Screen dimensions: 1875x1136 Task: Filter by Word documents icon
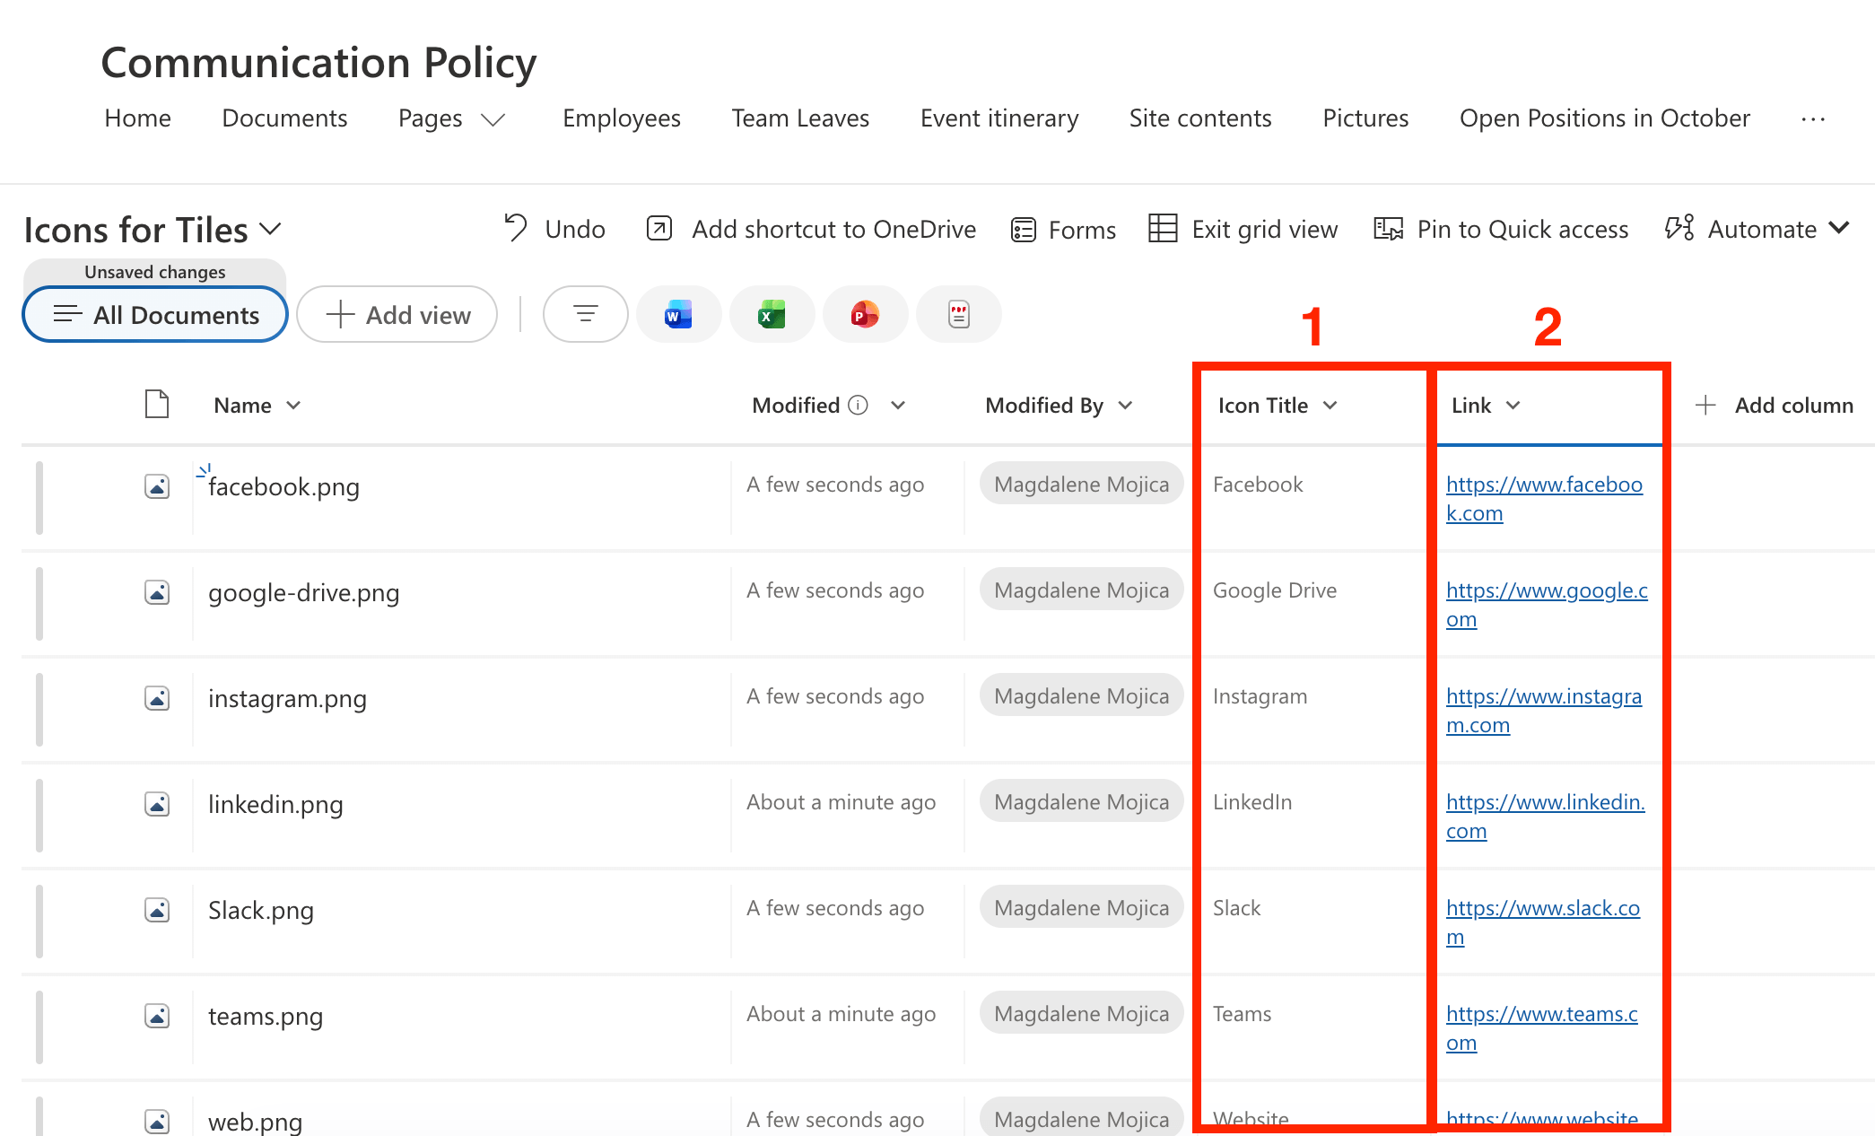coord(678,314)
